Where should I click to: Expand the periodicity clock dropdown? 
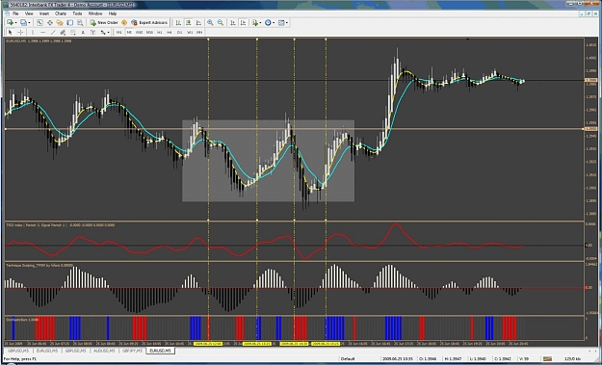coord(274,23)
